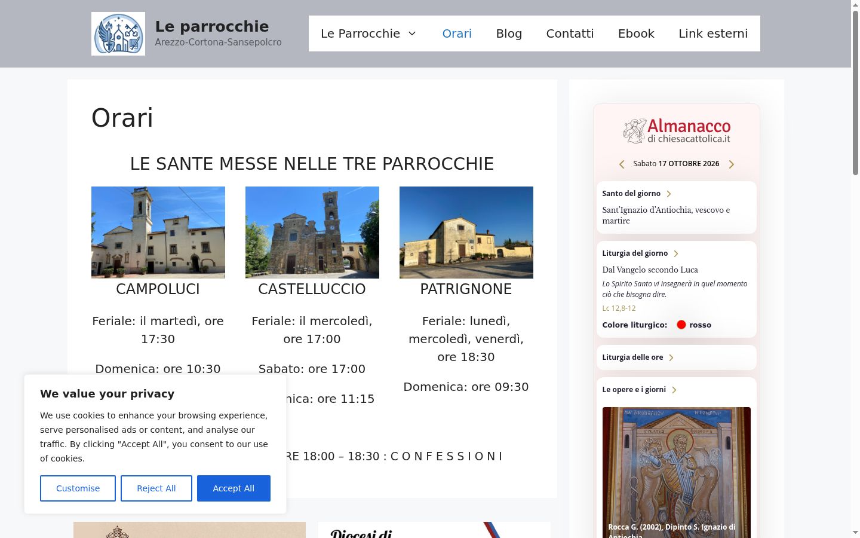Open the Castelluccio church photo

tap(312, 233)
